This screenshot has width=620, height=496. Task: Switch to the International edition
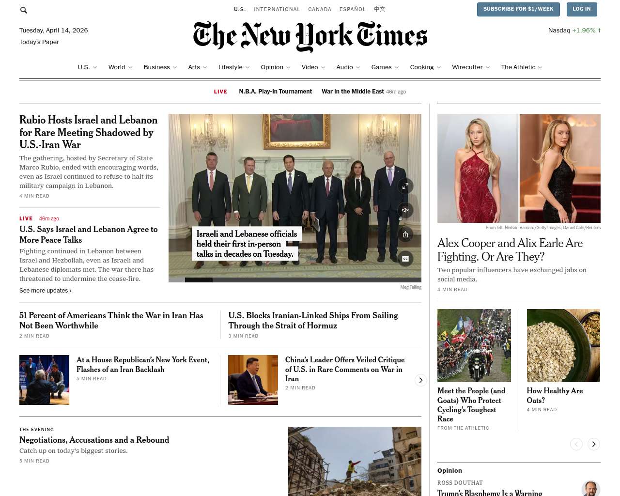(x=277, y=9)
